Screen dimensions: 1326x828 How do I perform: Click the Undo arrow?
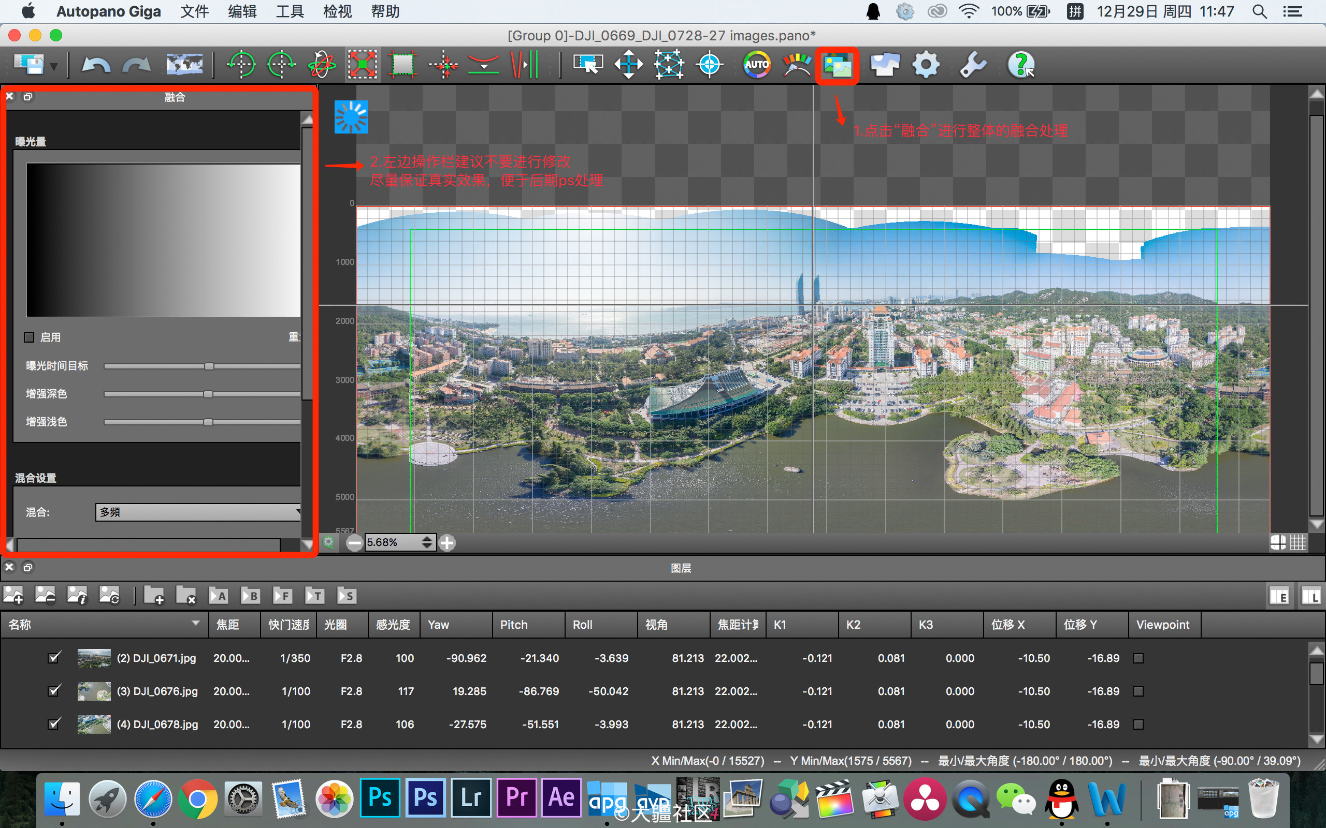96,65
